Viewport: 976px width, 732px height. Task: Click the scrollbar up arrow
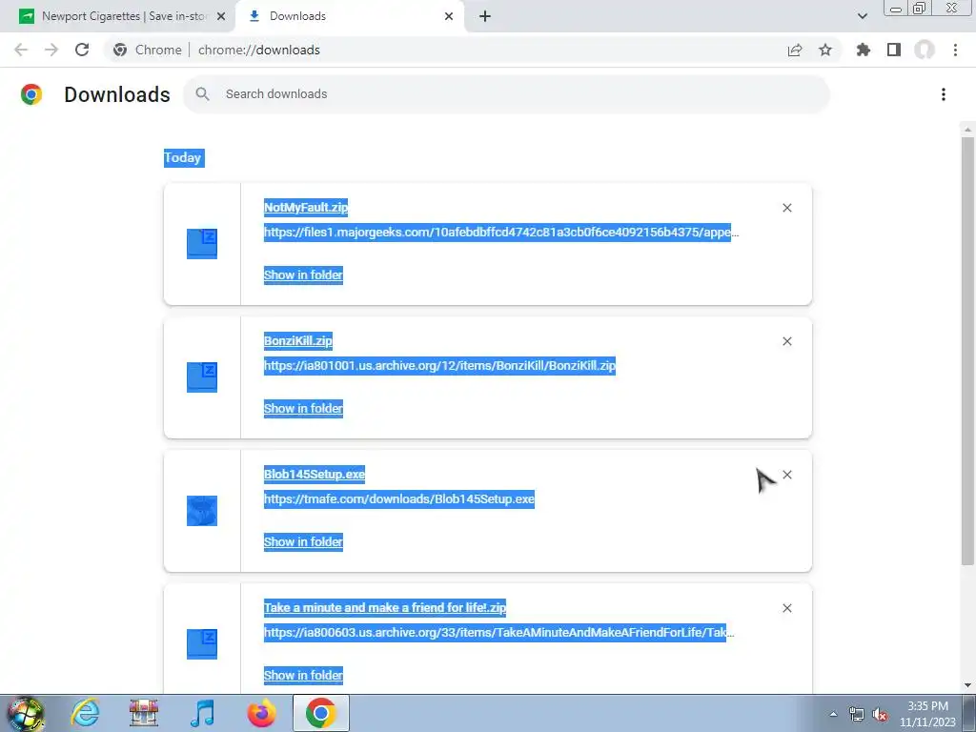click(967, 130)
